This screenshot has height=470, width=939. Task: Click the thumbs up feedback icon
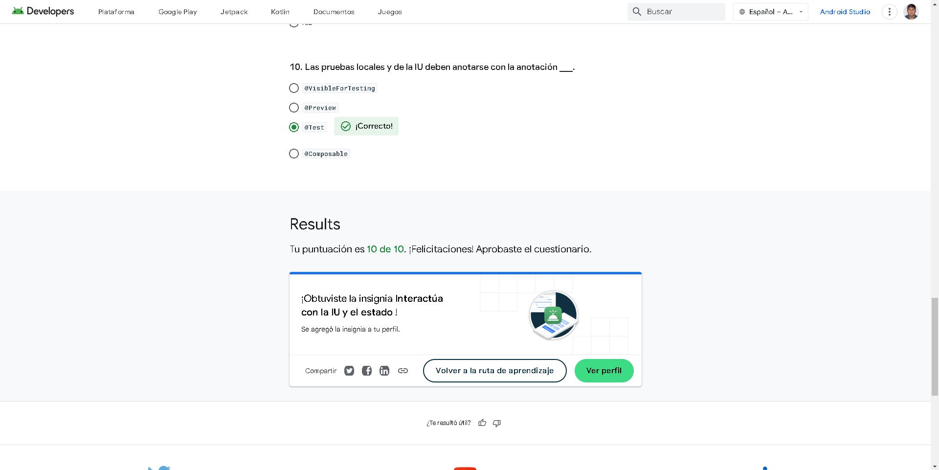pyautogui.click(x=483, y=423)
